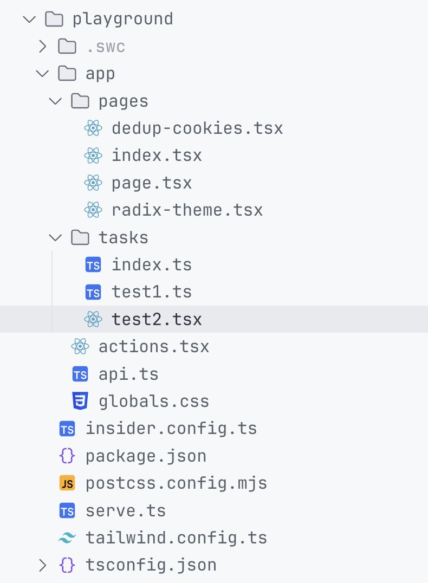Select the tasks folder name
Screen dimensions: 428x583
124,237
